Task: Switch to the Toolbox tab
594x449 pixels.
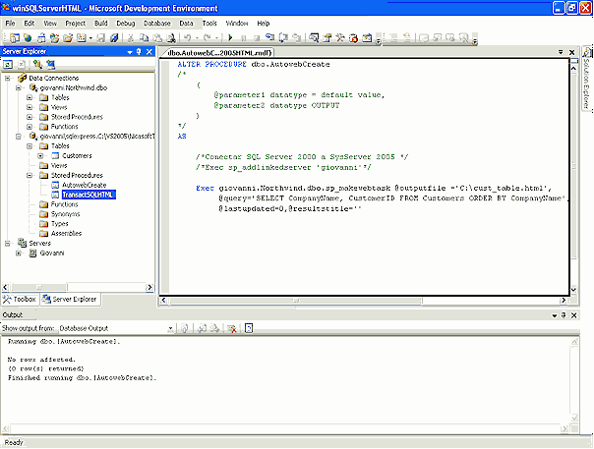Action: (20, 299)
